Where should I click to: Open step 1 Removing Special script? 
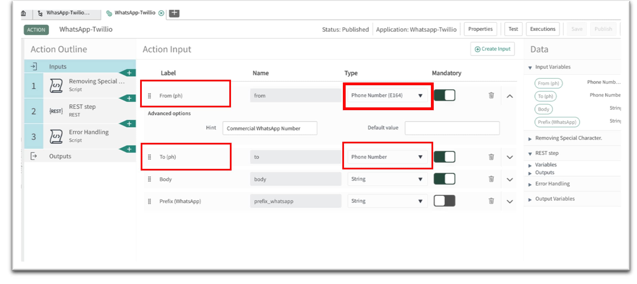(x=80, y=85)
